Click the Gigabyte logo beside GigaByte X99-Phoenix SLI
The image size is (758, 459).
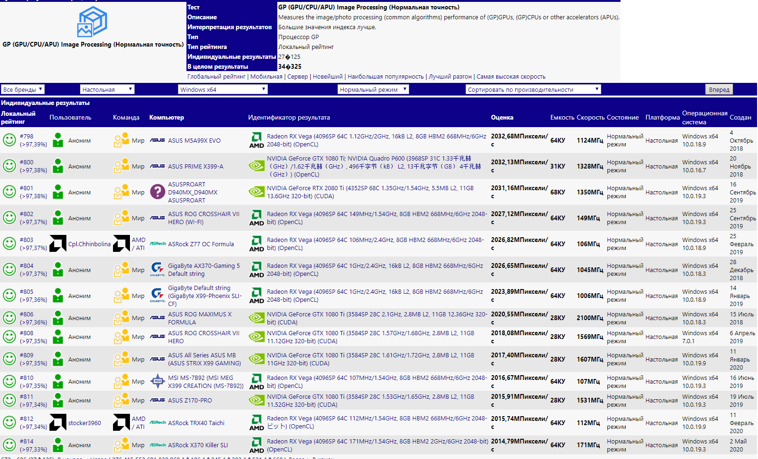coord(158,296)
